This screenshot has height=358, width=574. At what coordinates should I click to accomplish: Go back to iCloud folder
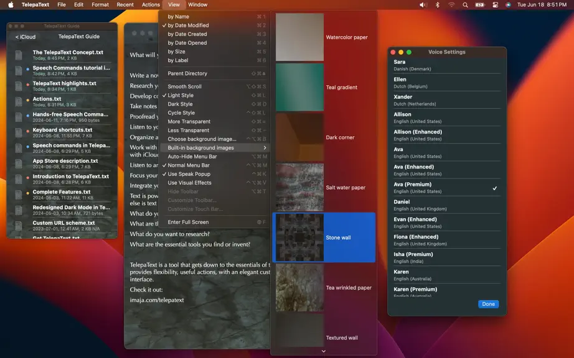[x=26, y=37]
